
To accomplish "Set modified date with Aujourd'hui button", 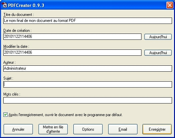I will tap(158, 53).
